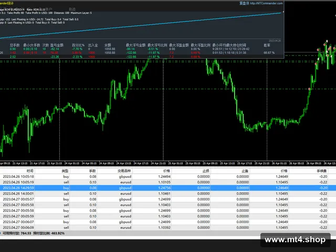Click the Take Profit in USD: 100 label
The image size is (336, 252).
point(39,13)
